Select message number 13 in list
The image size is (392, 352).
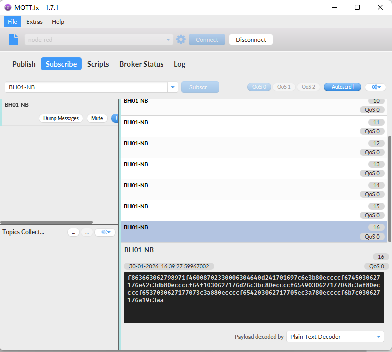[254, 168]
